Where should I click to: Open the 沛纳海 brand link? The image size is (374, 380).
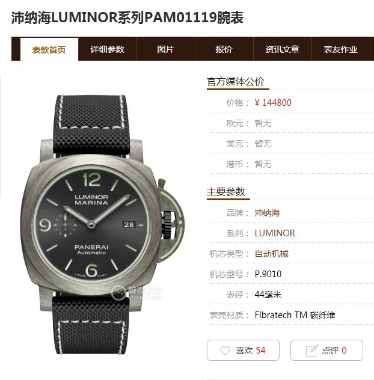tap(267, 213)
